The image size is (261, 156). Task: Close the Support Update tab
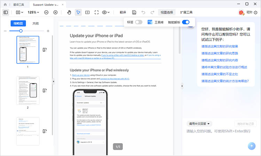(x=63, y=5)
